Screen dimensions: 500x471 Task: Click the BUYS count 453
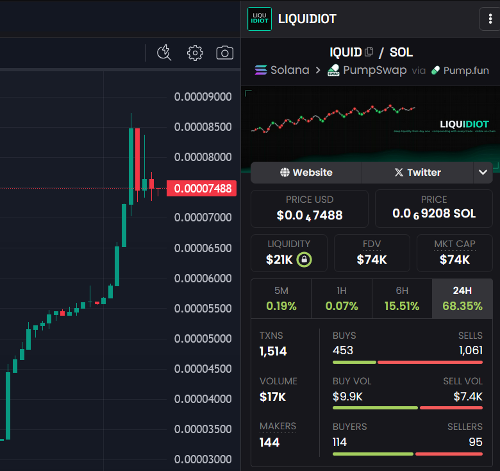pos(343,350)
